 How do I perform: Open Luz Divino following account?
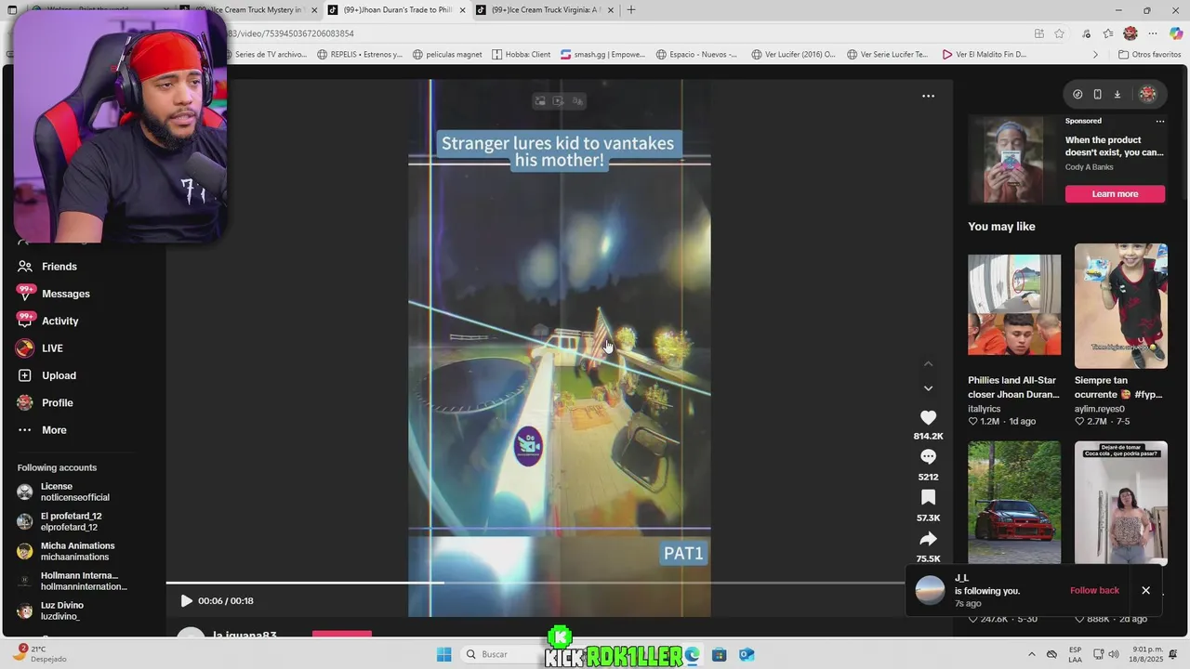61,610
